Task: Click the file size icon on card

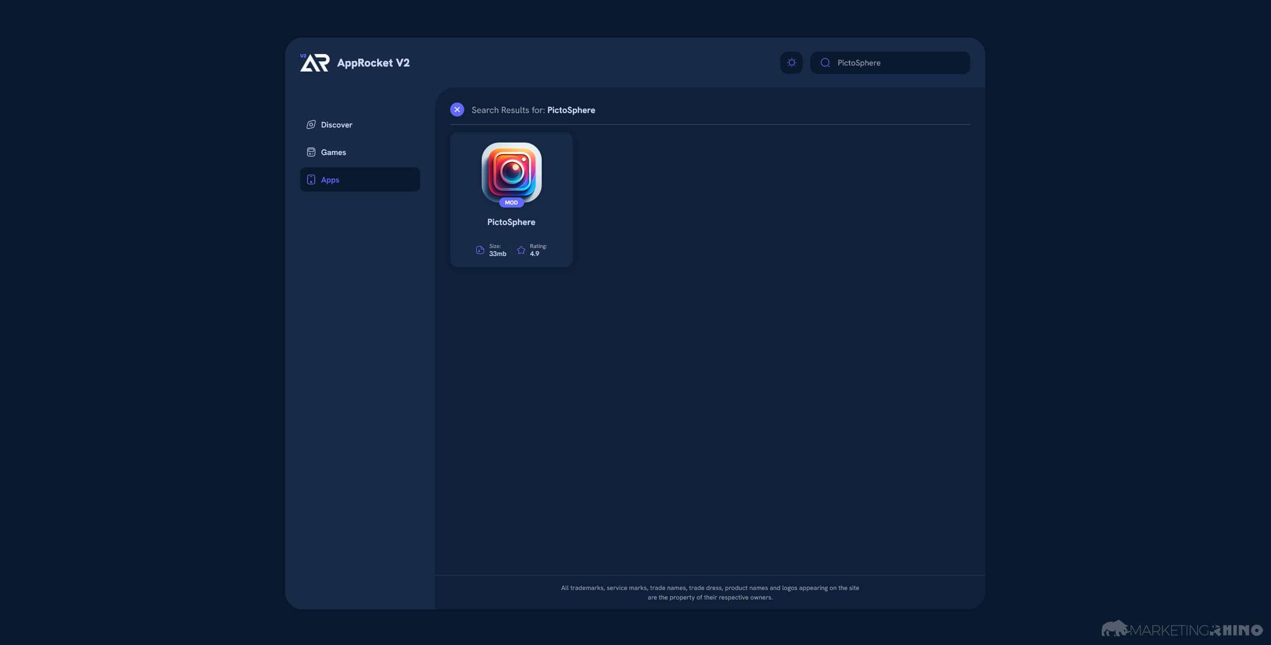Action: coord(480,250)
